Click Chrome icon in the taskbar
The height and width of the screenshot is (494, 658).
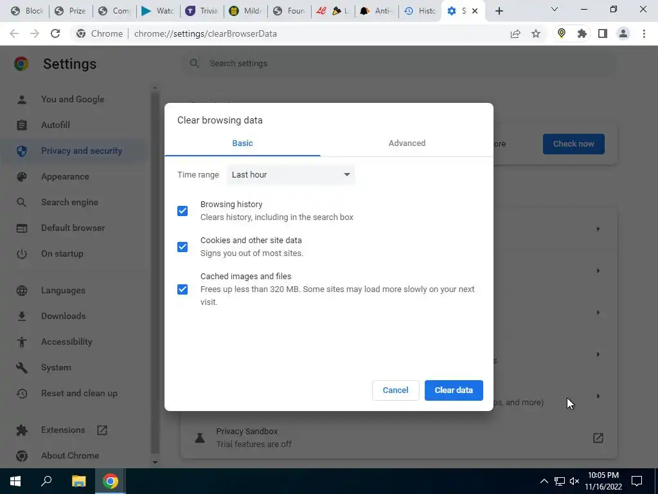(x=111, y=481)
